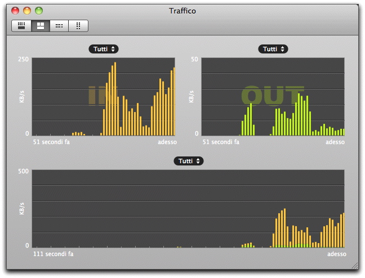365x278 pixels.
Task: Click the Traffico window title
Action: [182, 11]
